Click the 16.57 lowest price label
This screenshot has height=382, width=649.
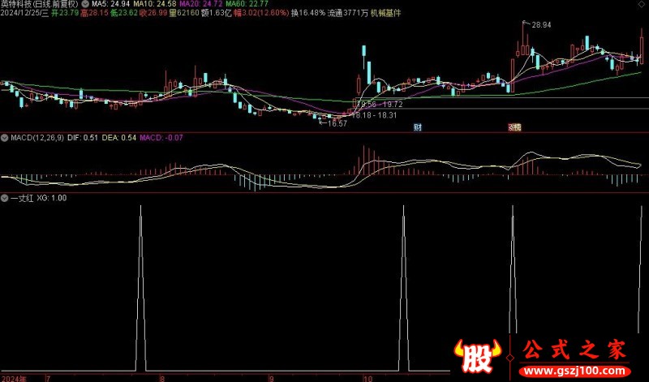point(337,123)
